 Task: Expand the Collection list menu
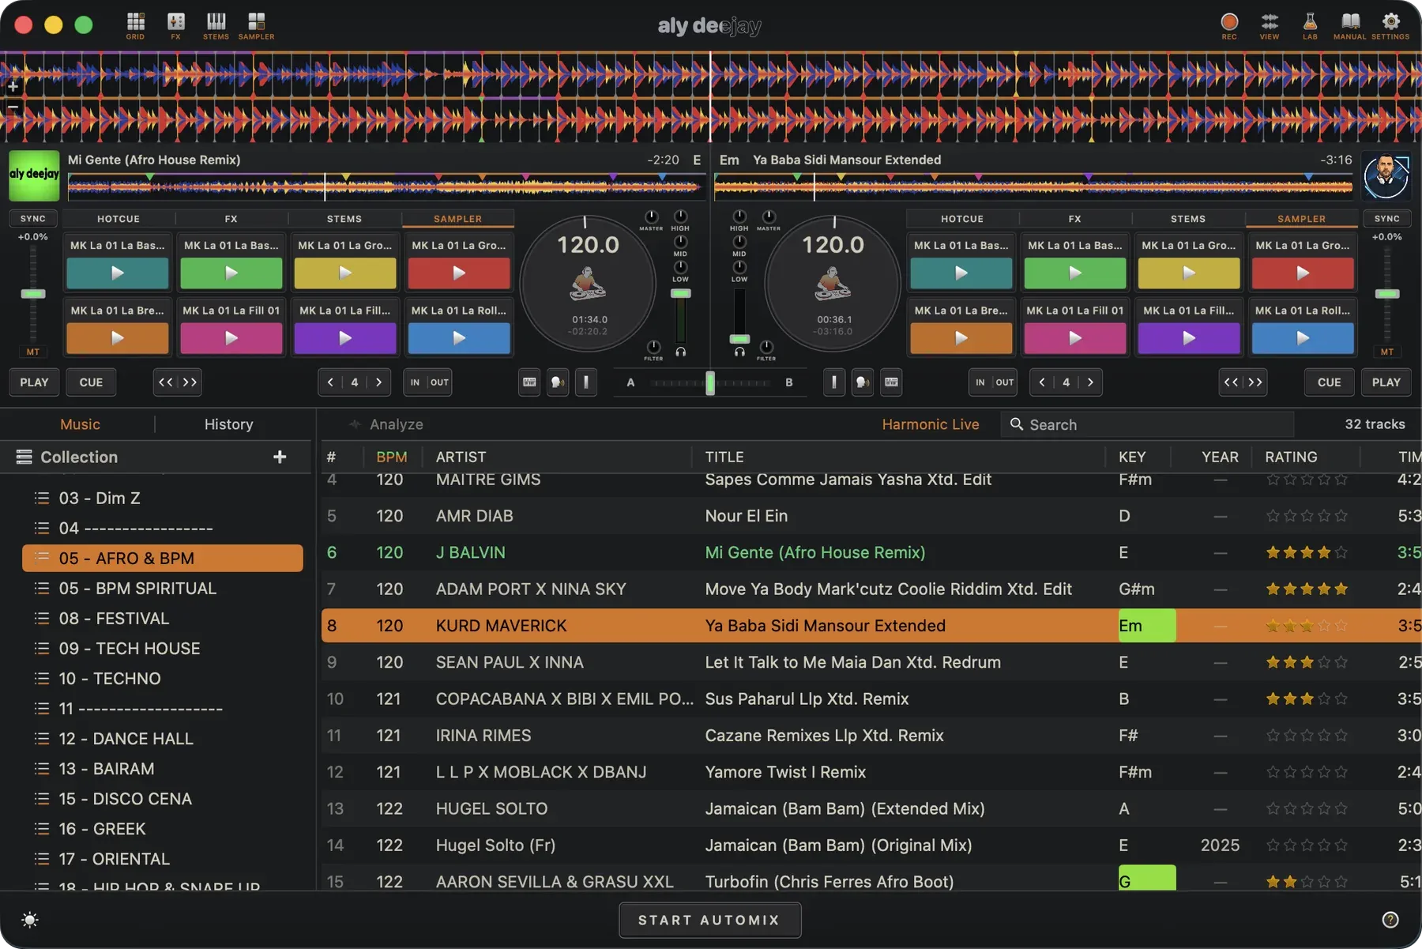click(x=24, y=457)
